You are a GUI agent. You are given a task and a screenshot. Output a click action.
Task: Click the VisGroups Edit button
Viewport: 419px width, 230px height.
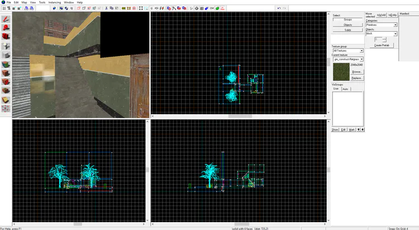344,130
